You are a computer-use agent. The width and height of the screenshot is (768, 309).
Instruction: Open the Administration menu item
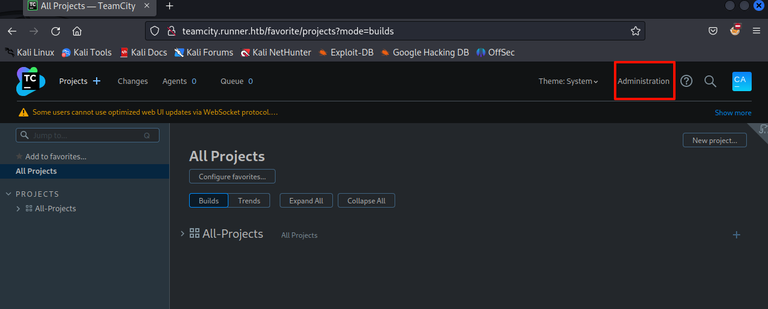point(644,81)
